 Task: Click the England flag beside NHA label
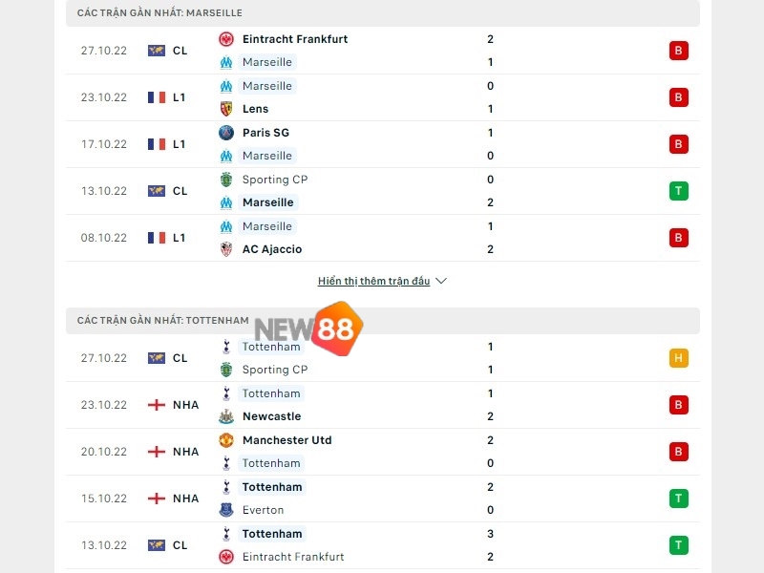tap(156, 404)
